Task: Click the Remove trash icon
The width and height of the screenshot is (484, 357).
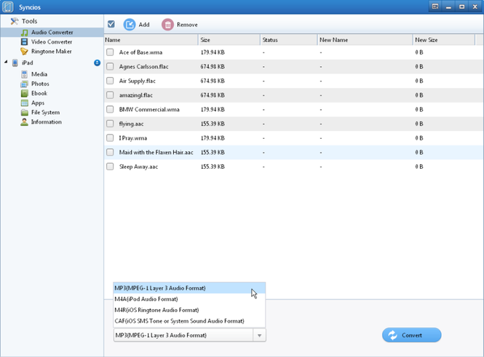Action: pyautogui.click(x=168, y=25)
